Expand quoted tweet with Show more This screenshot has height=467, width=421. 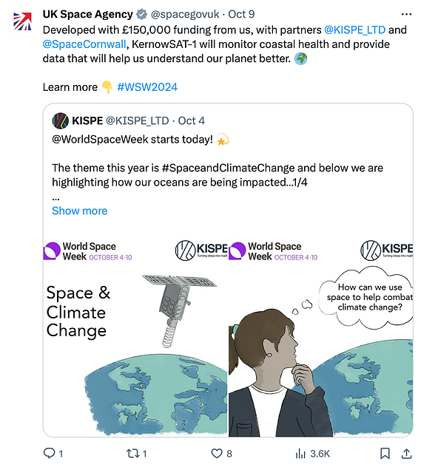(80, 211)
